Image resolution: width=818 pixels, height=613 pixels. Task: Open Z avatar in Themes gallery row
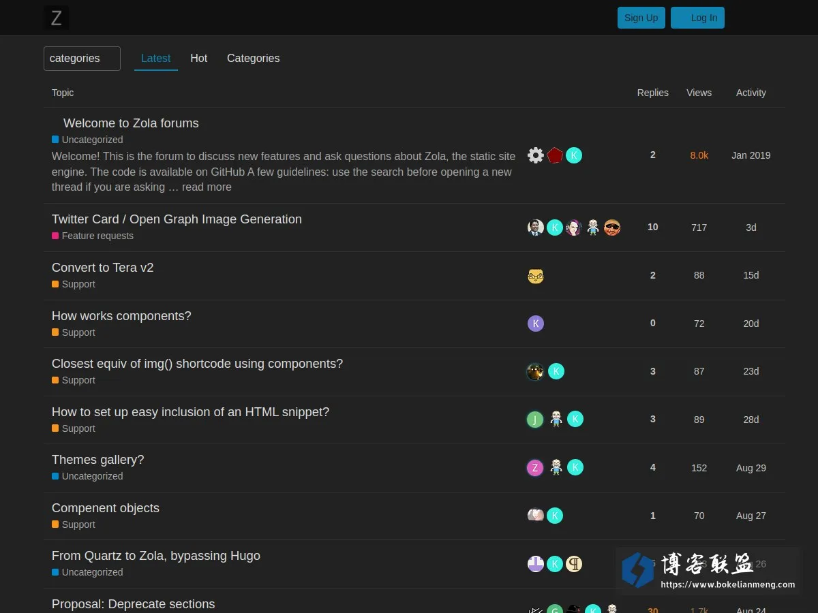pos(535,468)
